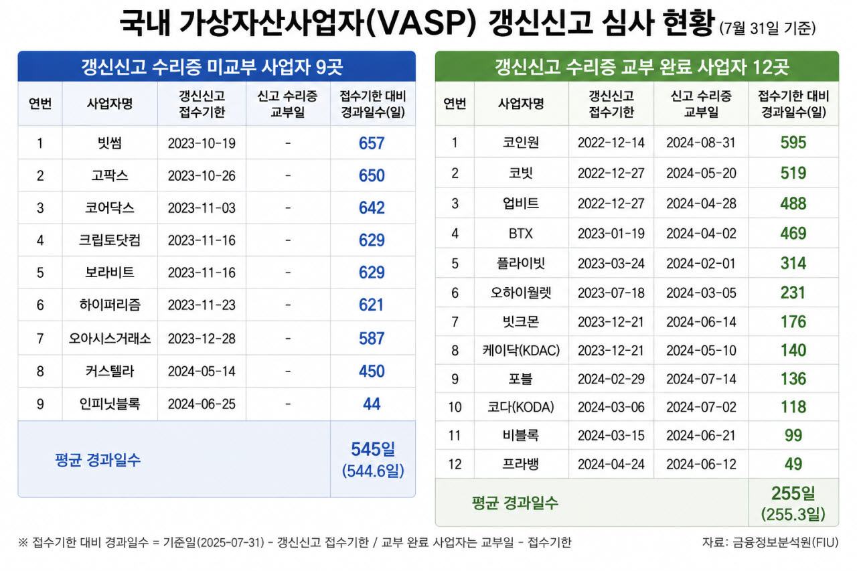Screen dimensions: 857x571
Task: Click the blue value '642'
Action: [x=372, y=208]
